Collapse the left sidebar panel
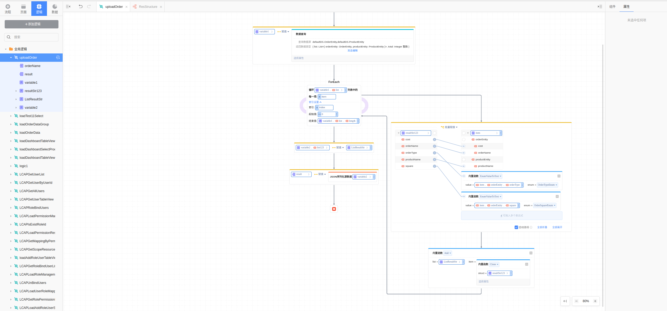The height and width of the screenshot is (311, 667). 68,7
